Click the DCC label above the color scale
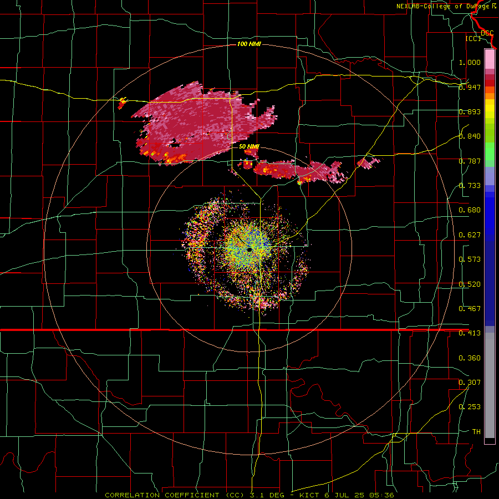This screenshot has width=499, height=499. click(x=487, y=33)
